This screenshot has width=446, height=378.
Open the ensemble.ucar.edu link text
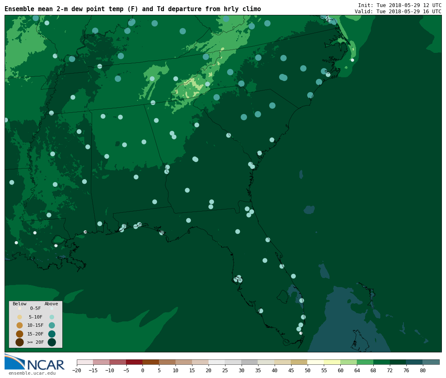32,373
